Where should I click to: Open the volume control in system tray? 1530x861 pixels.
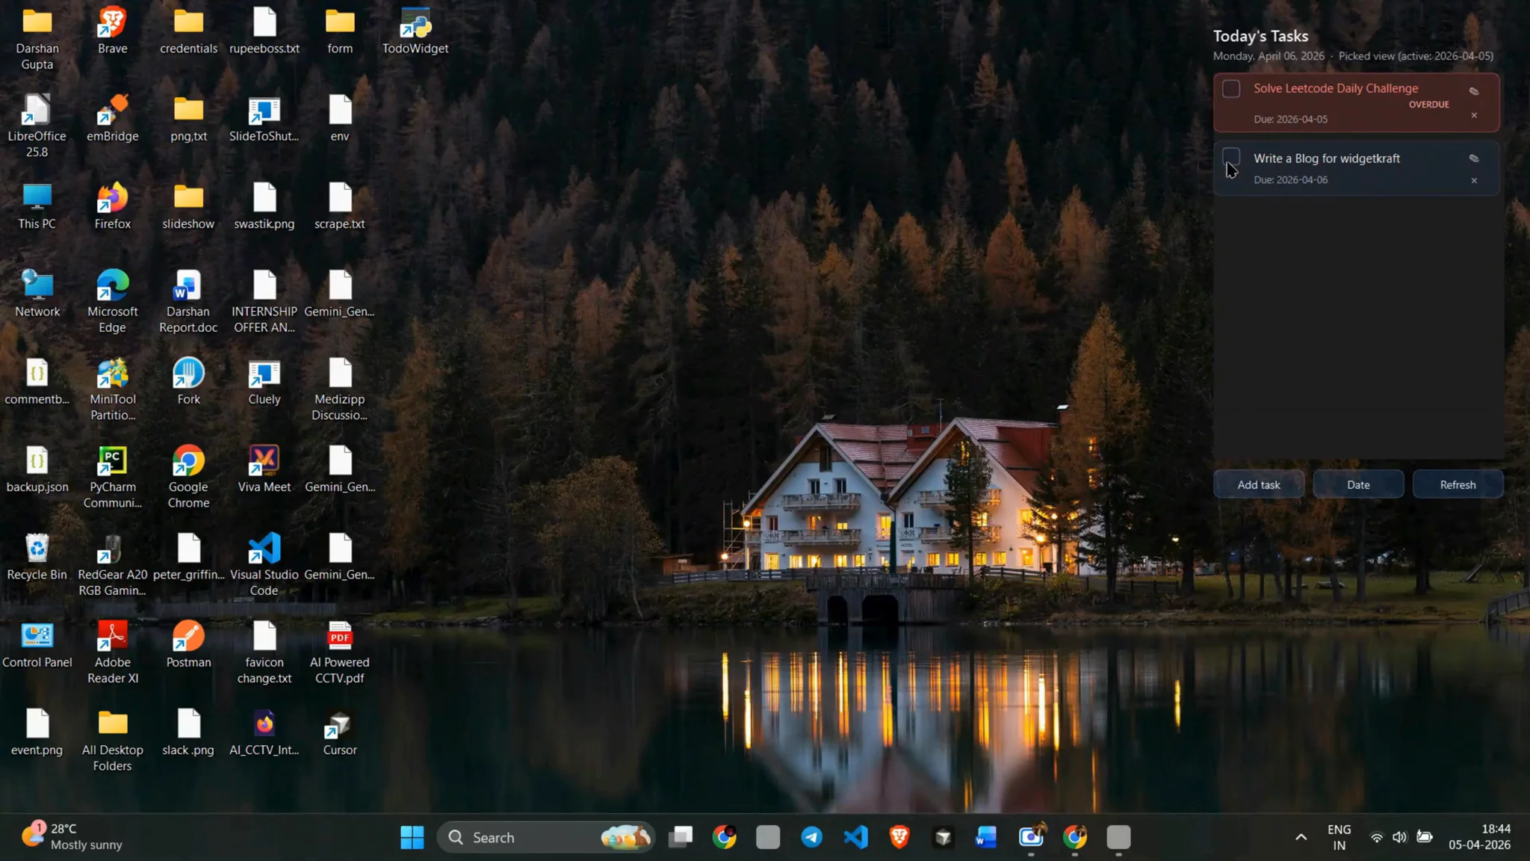coord(1400,837)
